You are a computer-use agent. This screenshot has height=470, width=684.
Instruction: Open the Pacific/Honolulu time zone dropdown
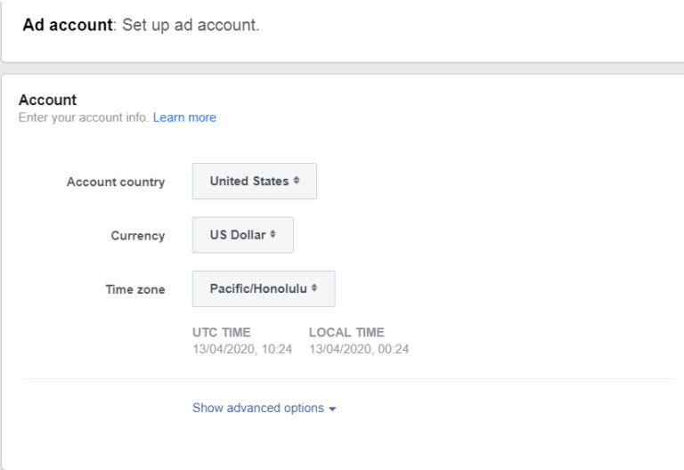click(x=263, y=288)
